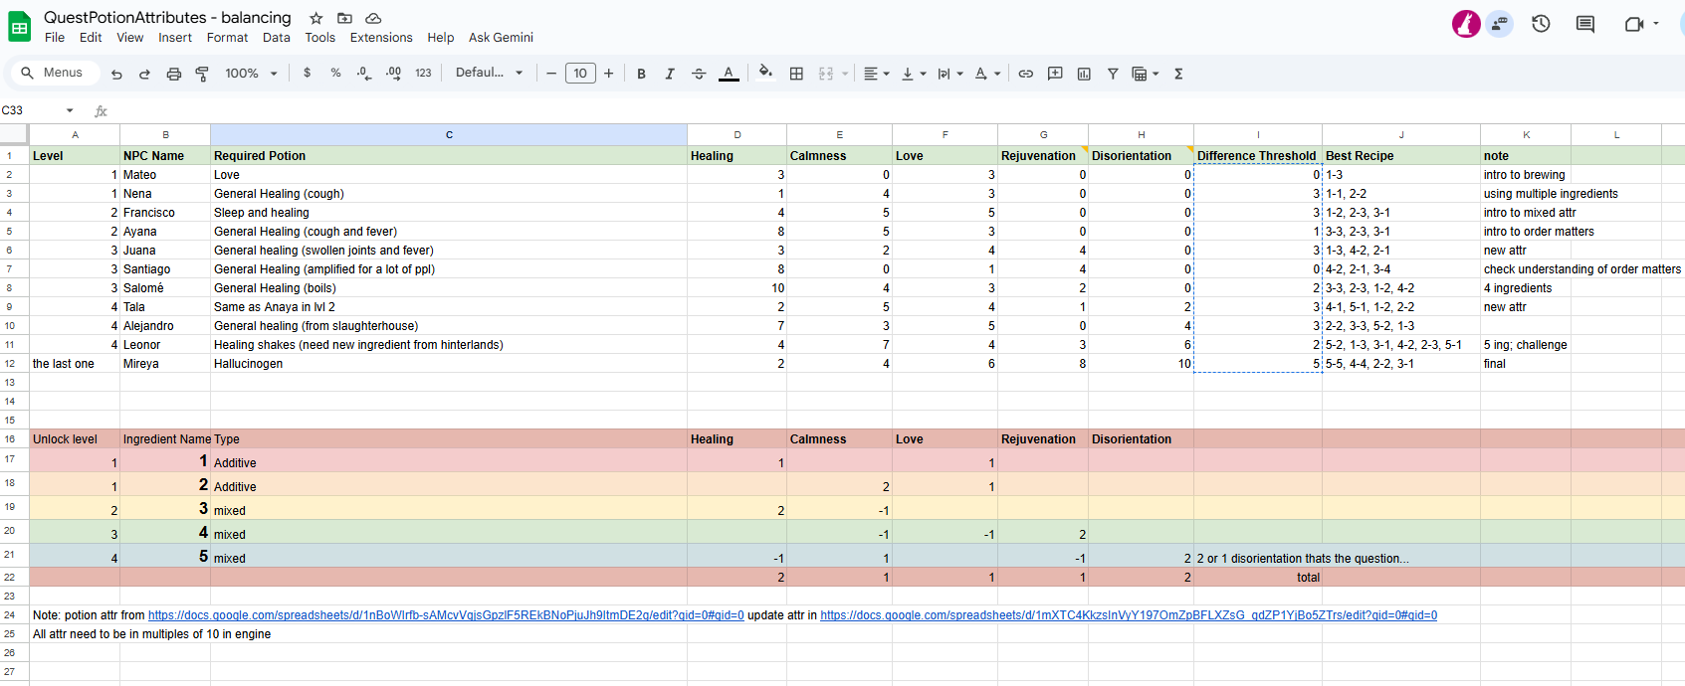Click the functions sigma icon
This screenshot has width=1685, height=686.
(x=1178, y=74)
